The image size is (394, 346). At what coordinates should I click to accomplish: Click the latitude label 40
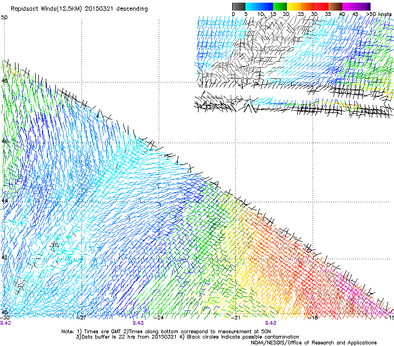click(4, 312)
